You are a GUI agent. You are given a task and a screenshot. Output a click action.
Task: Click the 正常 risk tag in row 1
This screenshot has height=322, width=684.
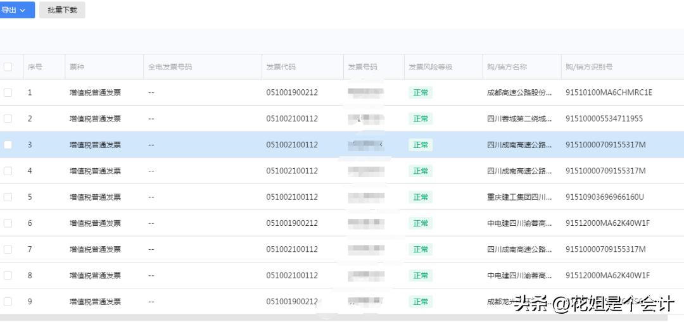(421, 92)
